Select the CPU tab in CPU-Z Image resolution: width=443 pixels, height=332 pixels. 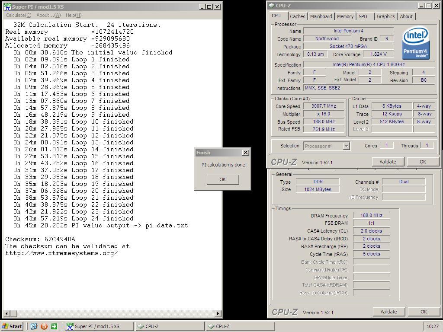pos(276,16)
